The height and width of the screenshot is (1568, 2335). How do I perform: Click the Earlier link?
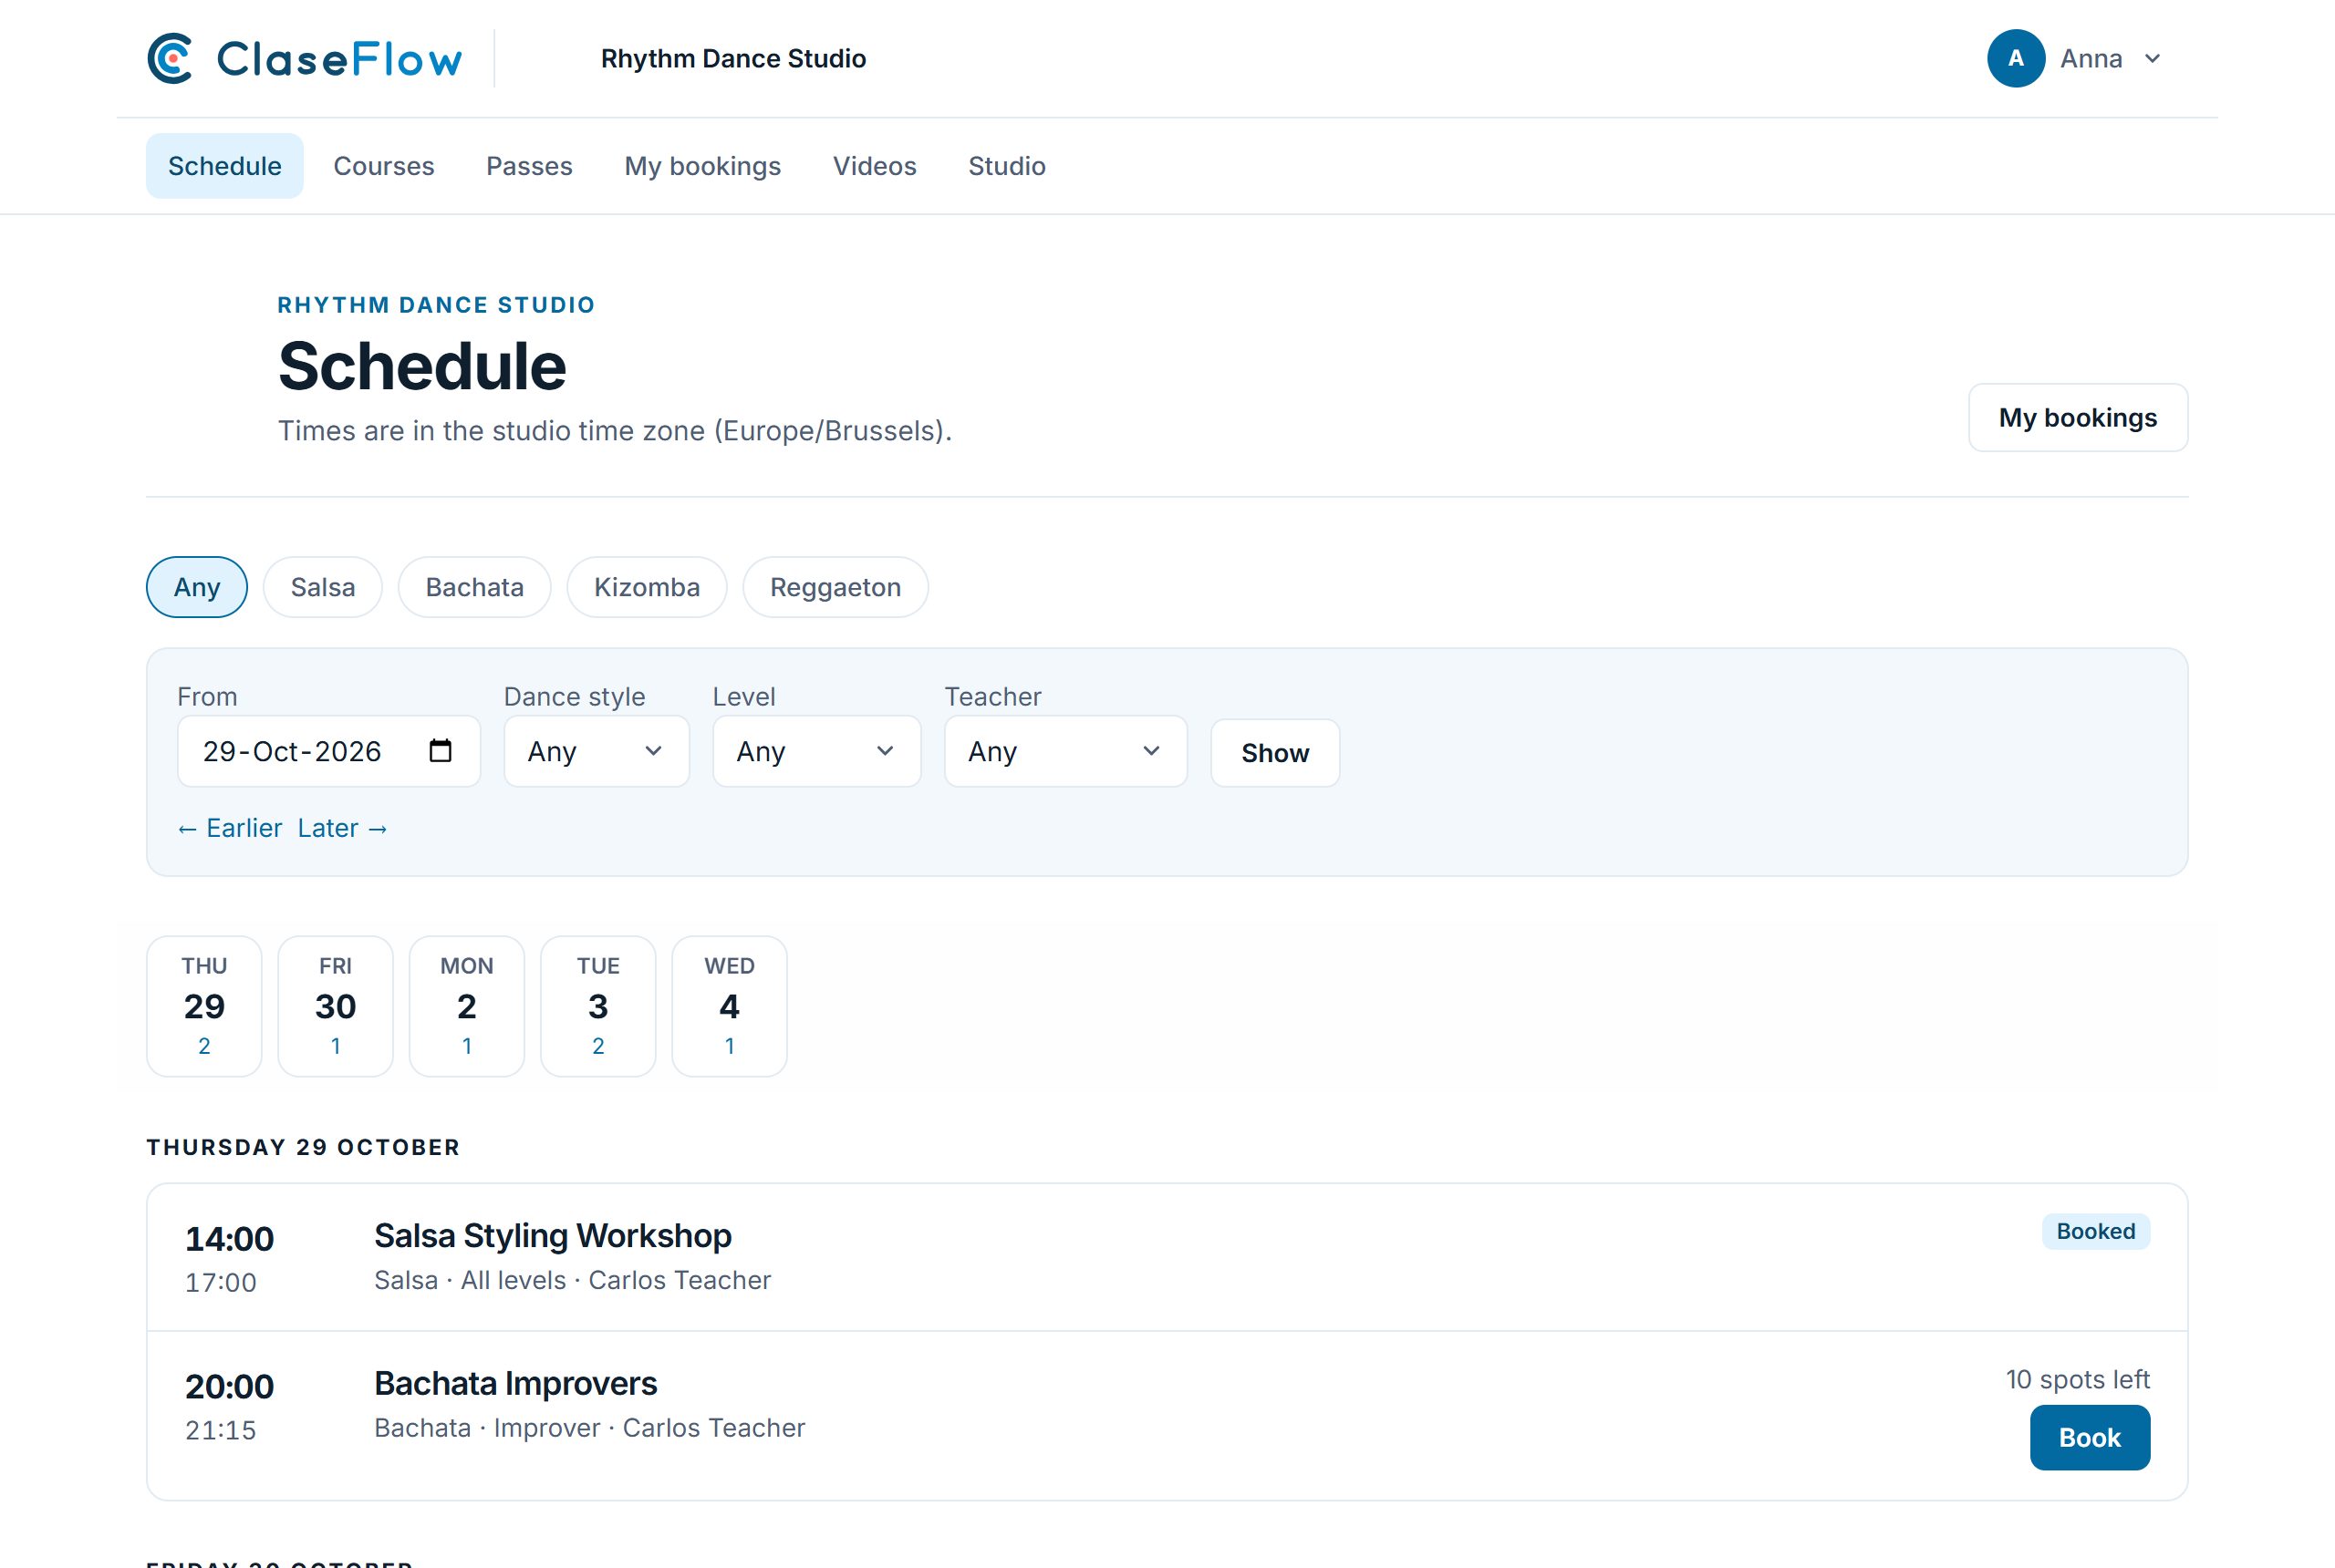[x=230, y=828]
